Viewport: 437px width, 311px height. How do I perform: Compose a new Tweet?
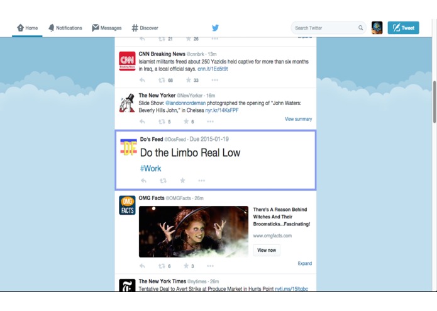pos(403,28)
